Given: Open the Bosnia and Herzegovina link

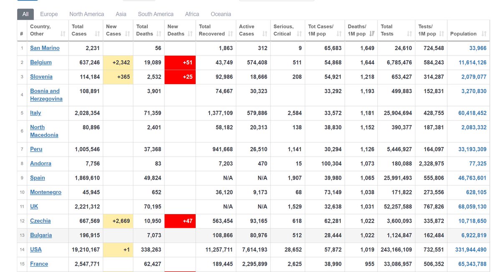Looking at the screenshot, I should [46, 95].
